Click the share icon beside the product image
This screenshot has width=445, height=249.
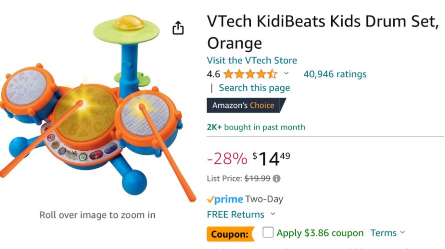[x=178, y=28]
